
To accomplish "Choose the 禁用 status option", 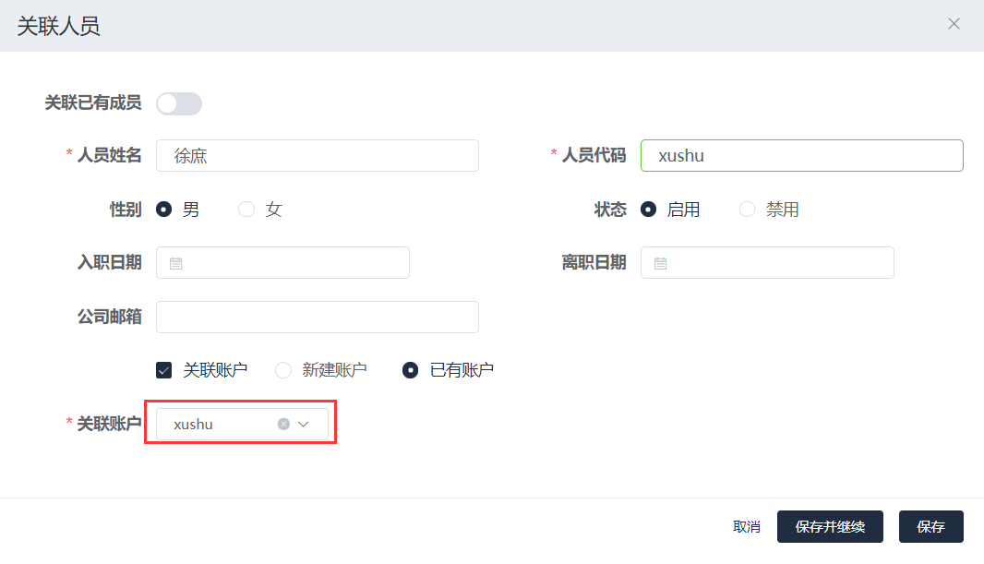I will (x=747, y=210).
